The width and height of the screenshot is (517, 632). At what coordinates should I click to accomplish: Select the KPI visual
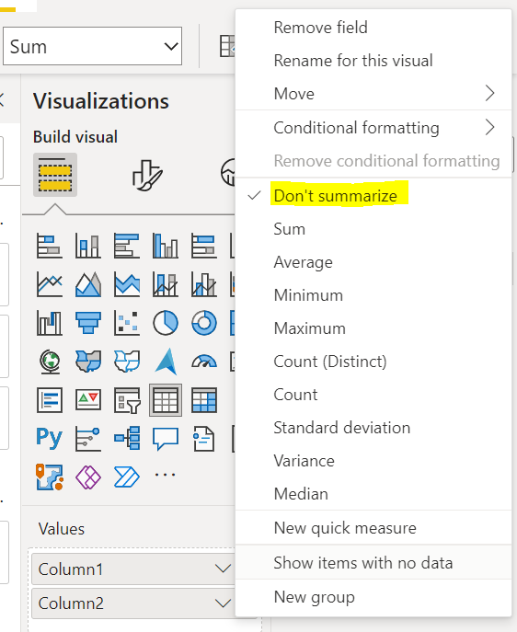(x=87, y=400)
